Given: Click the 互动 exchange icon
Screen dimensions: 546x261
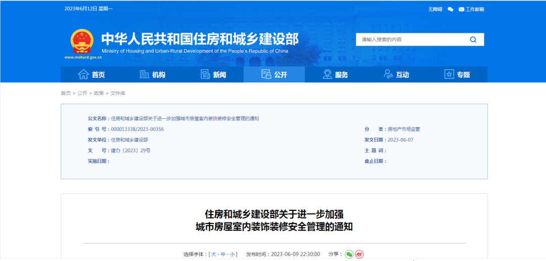Looking at the screenshot, I should [388, 74].
